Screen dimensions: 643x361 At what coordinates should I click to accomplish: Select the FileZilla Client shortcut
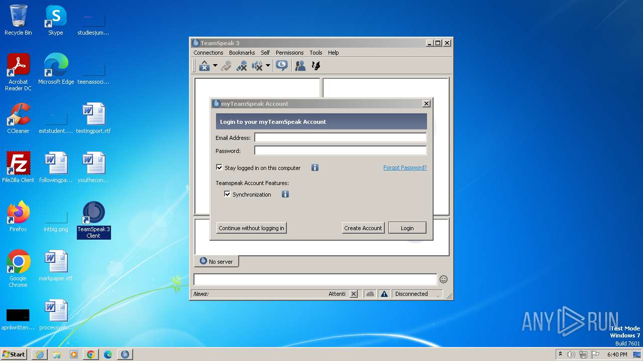[18, 167]
